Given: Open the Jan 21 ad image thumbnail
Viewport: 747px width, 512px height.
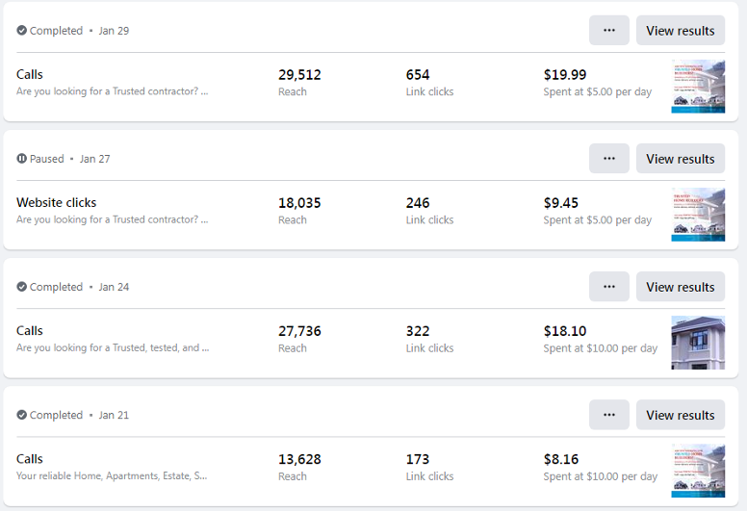Looking at the screenshot, I should tap(698, 471).
